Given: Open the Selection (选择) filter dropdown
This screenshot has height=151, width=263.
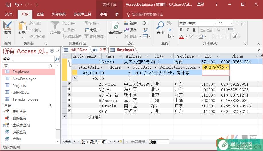Looking at the screenshot, I should click(x=92, y=23).
